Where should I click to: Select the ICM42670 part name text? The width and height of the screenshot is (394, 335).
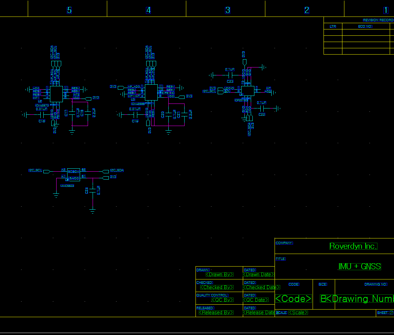coord(42,105)
